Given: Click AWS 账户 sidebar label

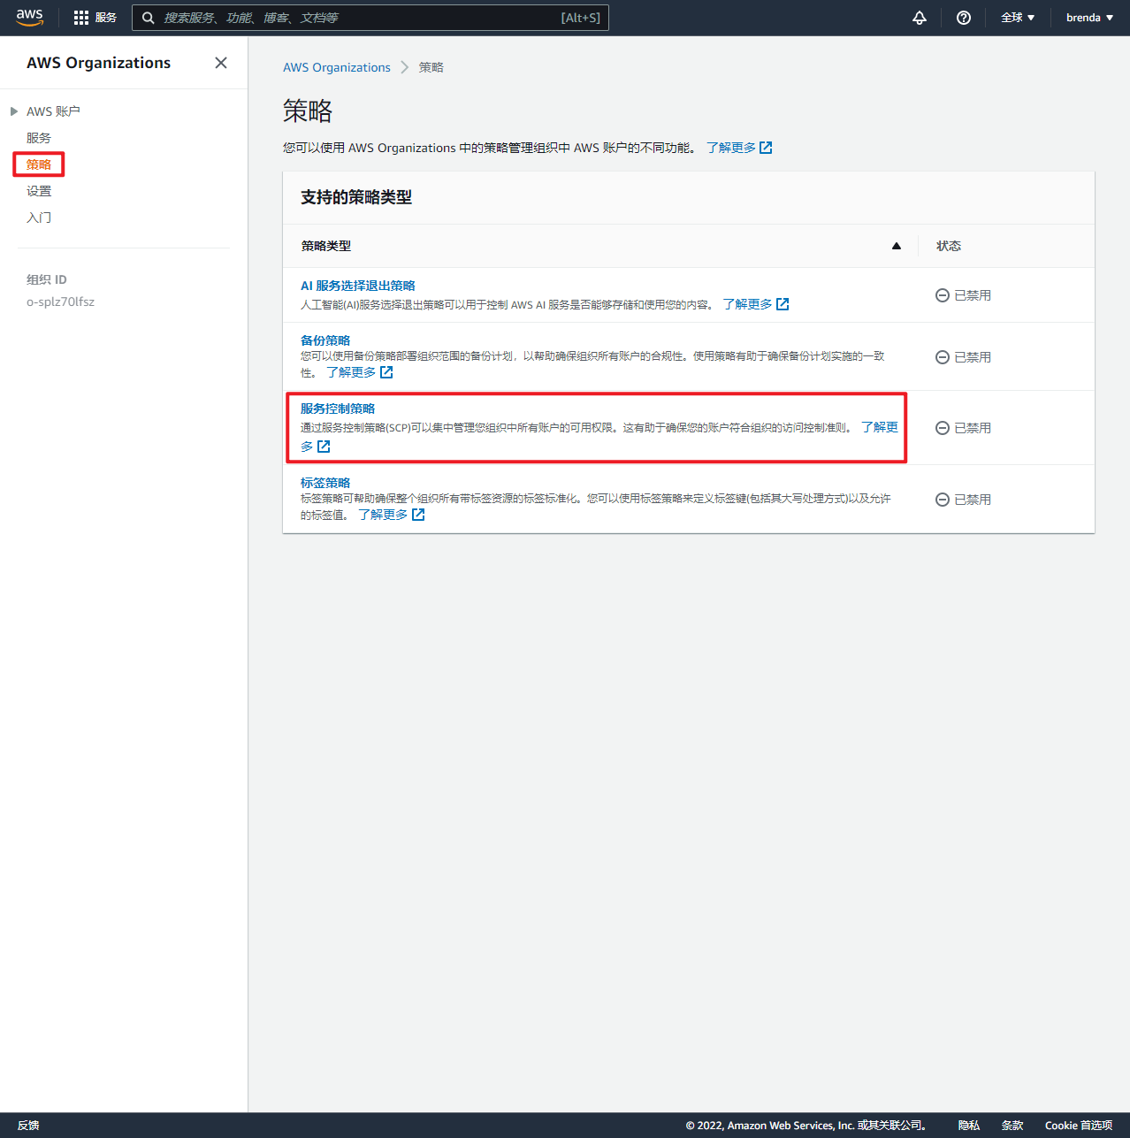Looking at the screenshot, I should click(53, 111).
